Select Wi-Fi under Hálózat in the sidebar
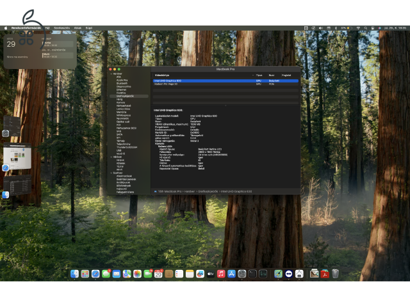This screenshot has width=410, height=307. click(119, 169)
